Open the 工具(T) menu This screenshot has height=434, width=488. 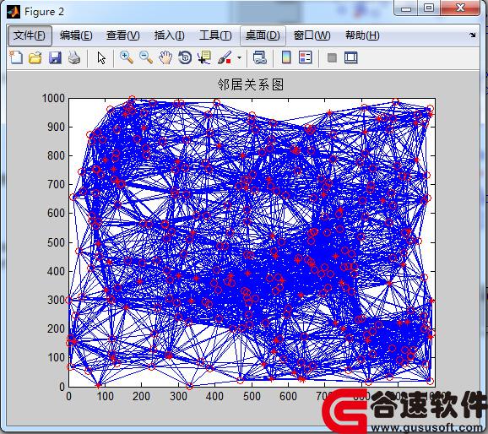coord(215,35)
